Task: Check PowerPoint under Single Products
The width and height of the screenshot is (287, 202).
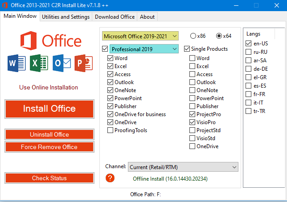Action: [192, 98]
